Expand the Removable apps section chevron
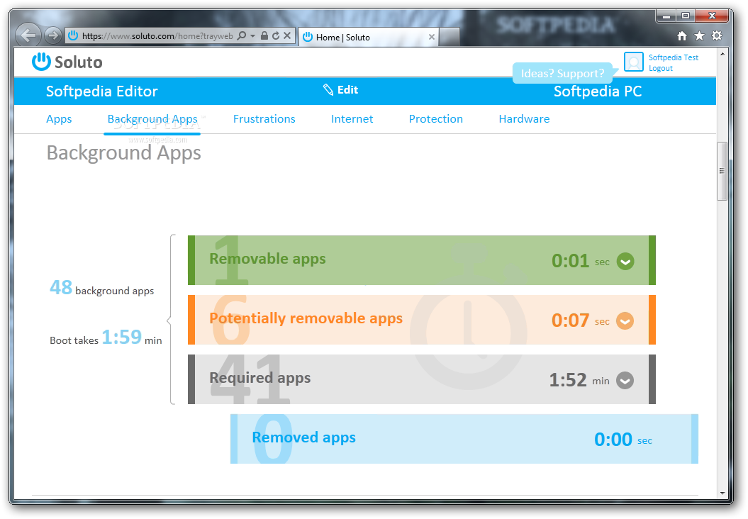Image resolution: width=748 pixels, height=519 pixels. coord(625,262)
